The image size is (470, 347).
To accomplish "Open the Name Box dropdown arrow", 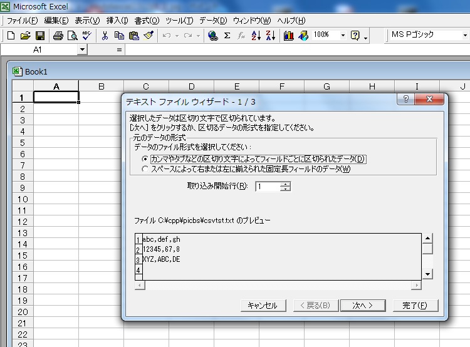I will [x=82, y=49].
